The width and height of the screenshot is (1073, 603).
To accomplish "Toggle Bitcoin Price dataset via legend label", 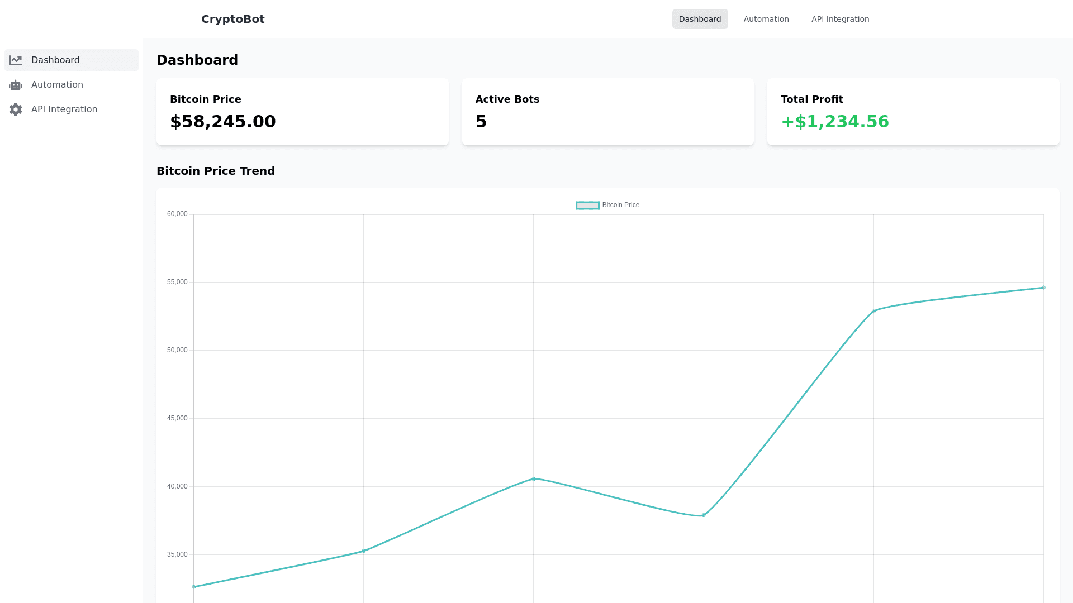I will [620, 205].
